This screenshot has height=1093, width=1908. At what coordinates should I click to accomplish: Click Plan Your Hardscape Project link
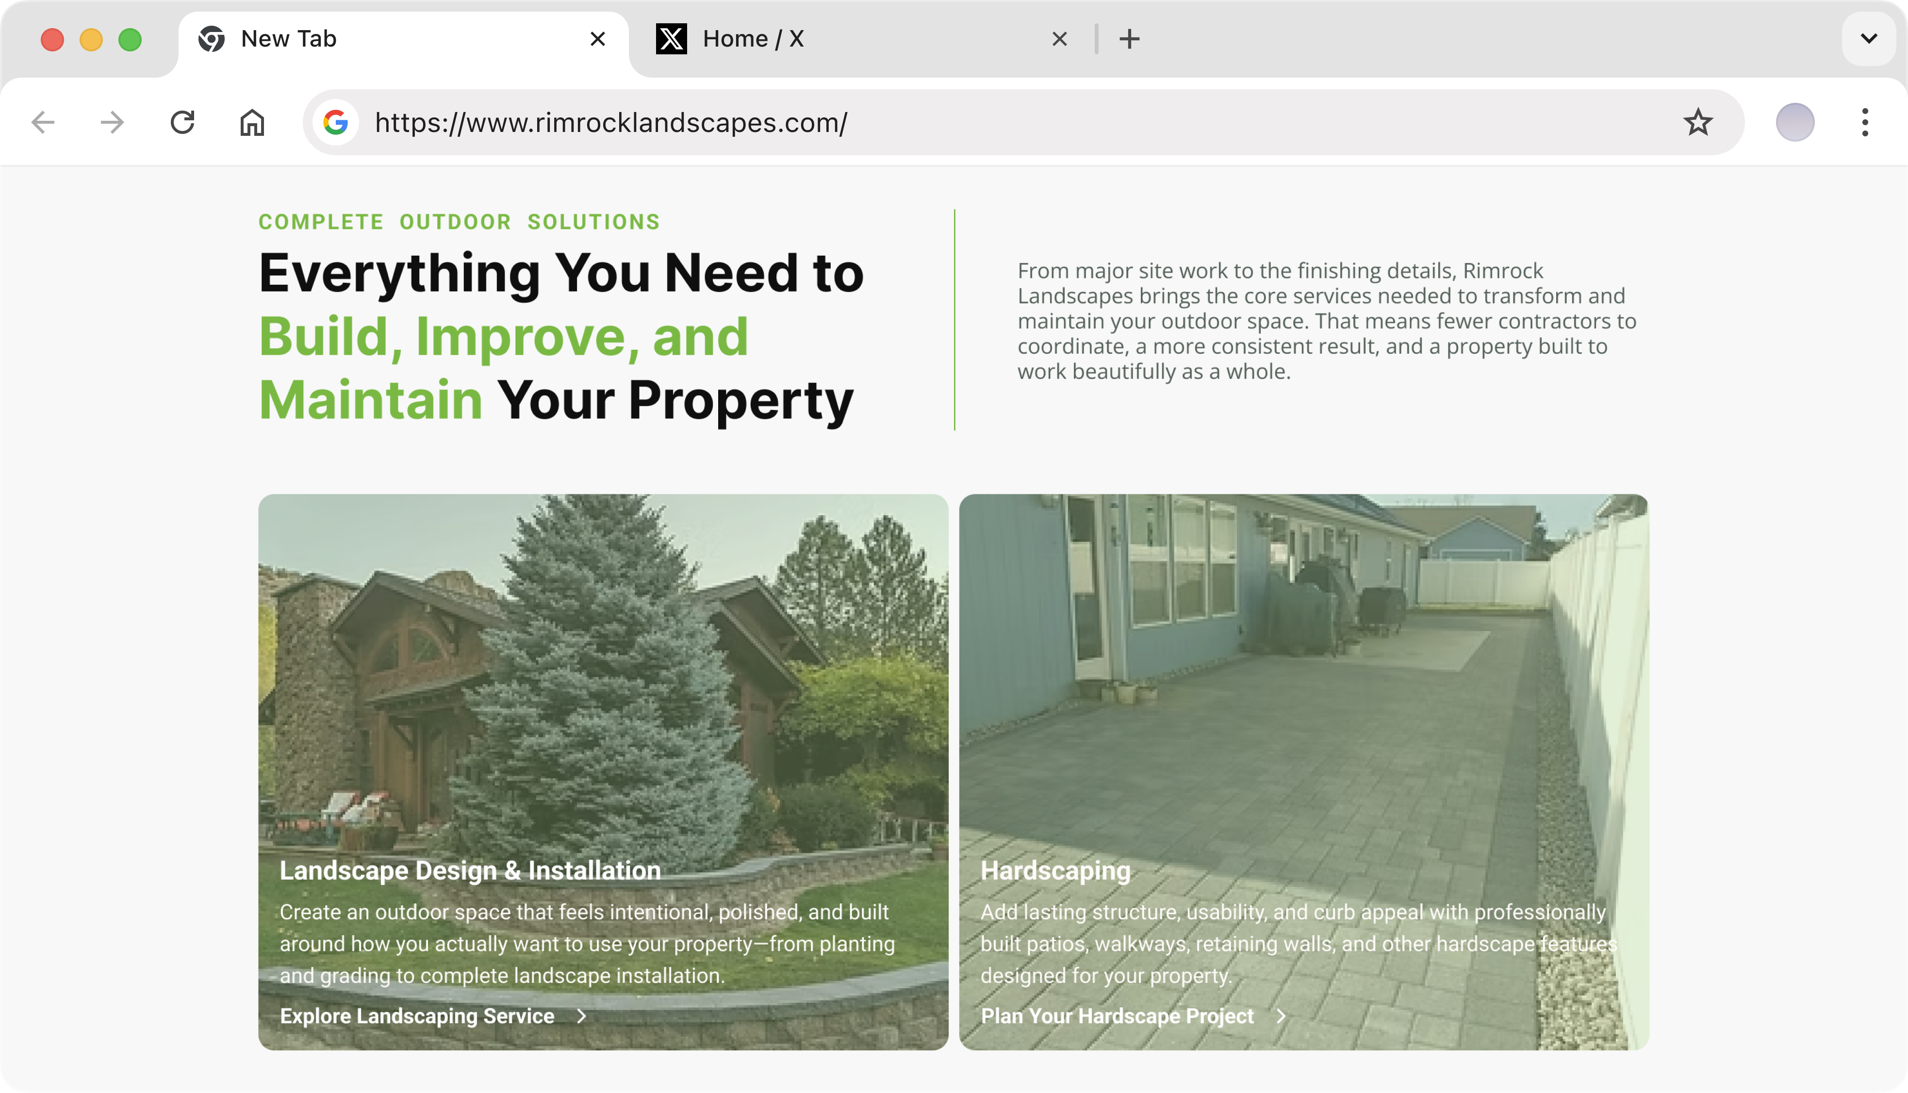pos(1117,1016)
